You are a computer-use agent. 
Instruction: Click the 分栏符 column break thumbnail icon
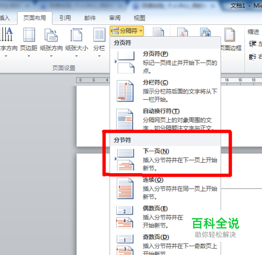coord(125,91)
